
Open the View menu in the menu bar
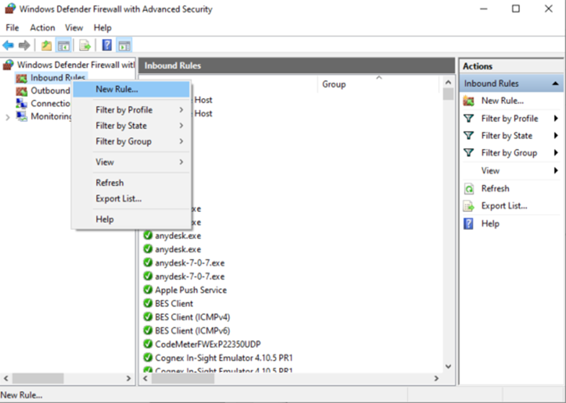pos(74,28)
